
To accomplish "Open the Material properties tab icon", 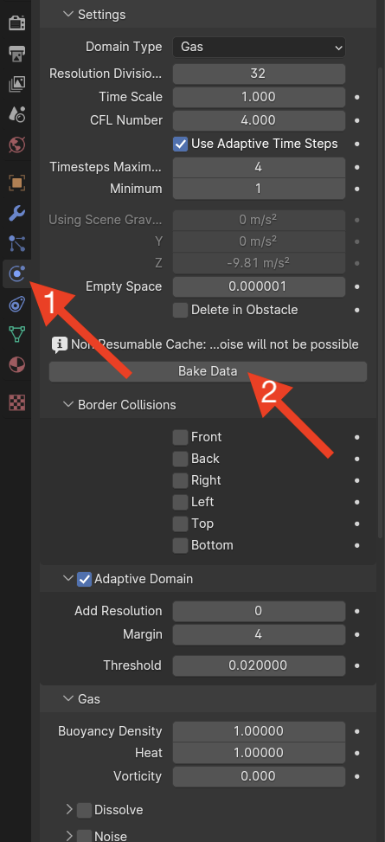I will point(16,364).
